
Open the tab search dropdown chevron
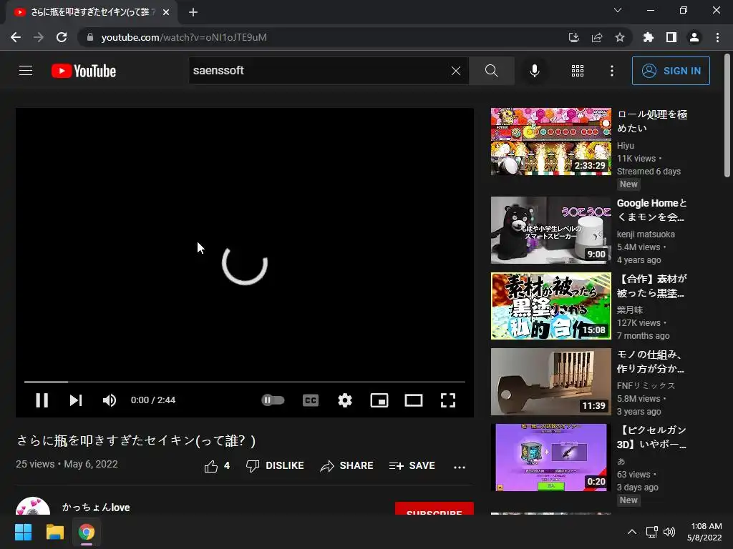[618, 10]
